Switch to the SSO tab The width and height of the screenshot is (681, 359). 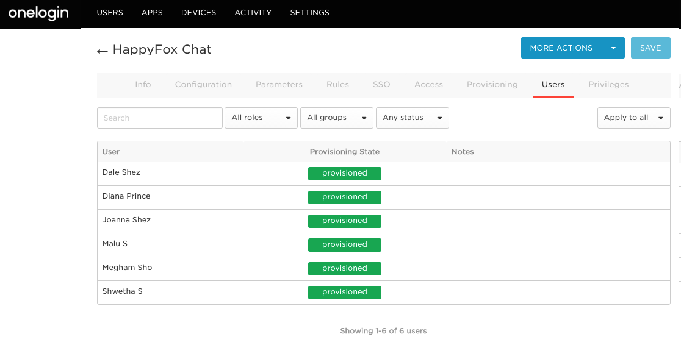(x=381, y=85)
